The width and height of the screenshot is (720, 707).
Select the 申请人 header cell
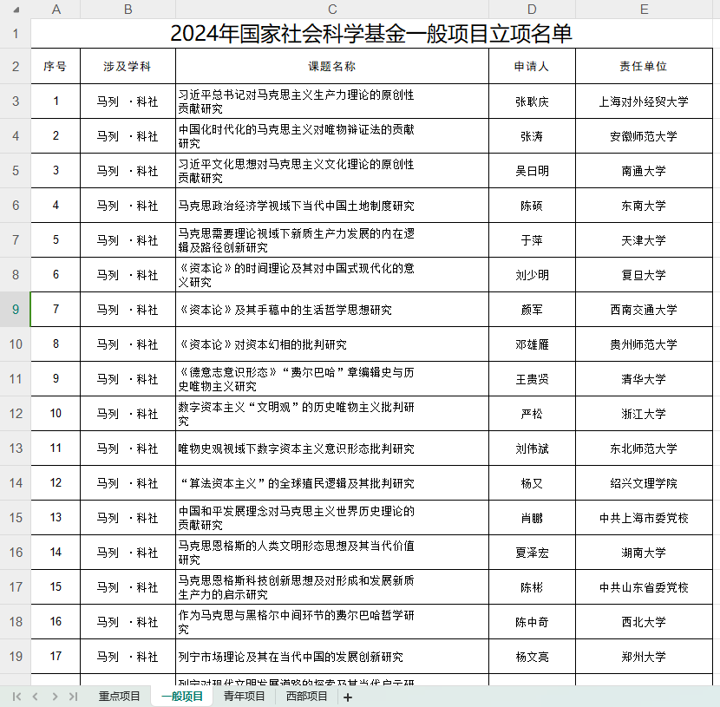(x=532, y=67)
